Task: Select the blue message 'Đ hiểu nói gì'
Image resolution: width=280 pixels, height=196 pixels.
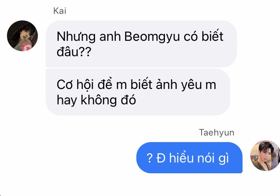Action: pyautogui.click(x=189, y=157)
